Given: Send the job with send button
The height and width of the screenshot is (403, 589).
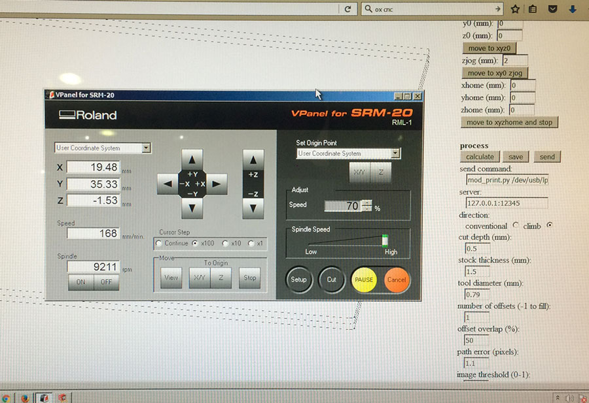Looking at the screenshot, I should pos(547,157).
